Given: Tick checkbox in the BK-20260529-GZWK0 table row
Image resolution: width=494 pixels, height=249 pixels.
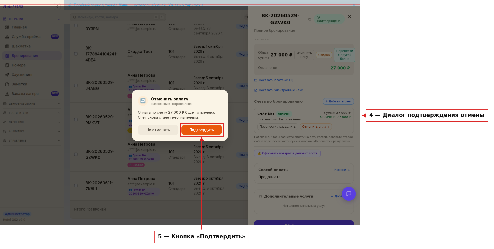Looking at the screenshot, I should (x=76, y=154).
